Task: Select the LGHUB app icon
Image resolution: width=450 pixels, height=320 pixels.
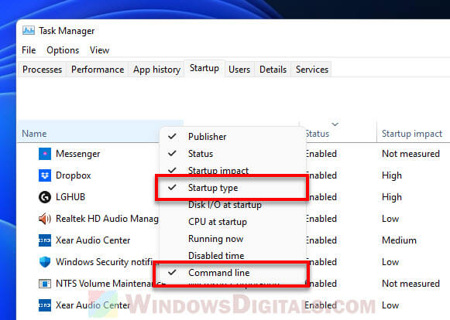Action: point(45,197)
